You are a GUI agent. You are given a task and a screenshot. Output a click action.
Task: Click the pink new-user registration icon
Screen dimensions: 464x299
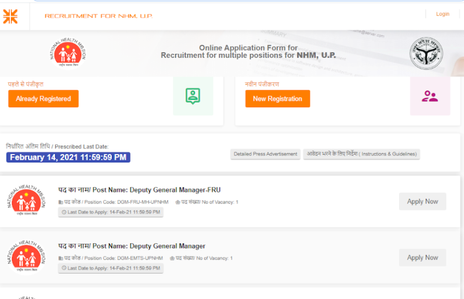[430, 96]
